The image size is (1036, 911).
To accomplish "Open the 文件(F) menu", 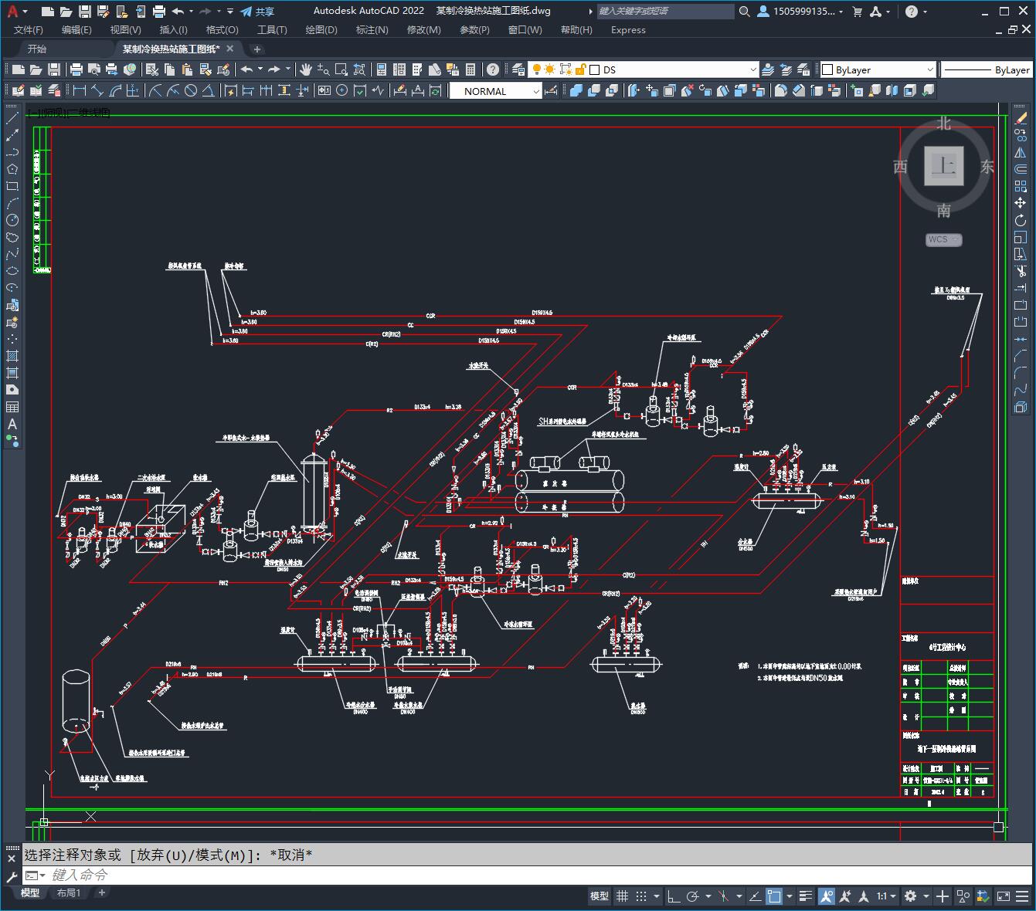I will pyautogui.click(x=29, y=29).
